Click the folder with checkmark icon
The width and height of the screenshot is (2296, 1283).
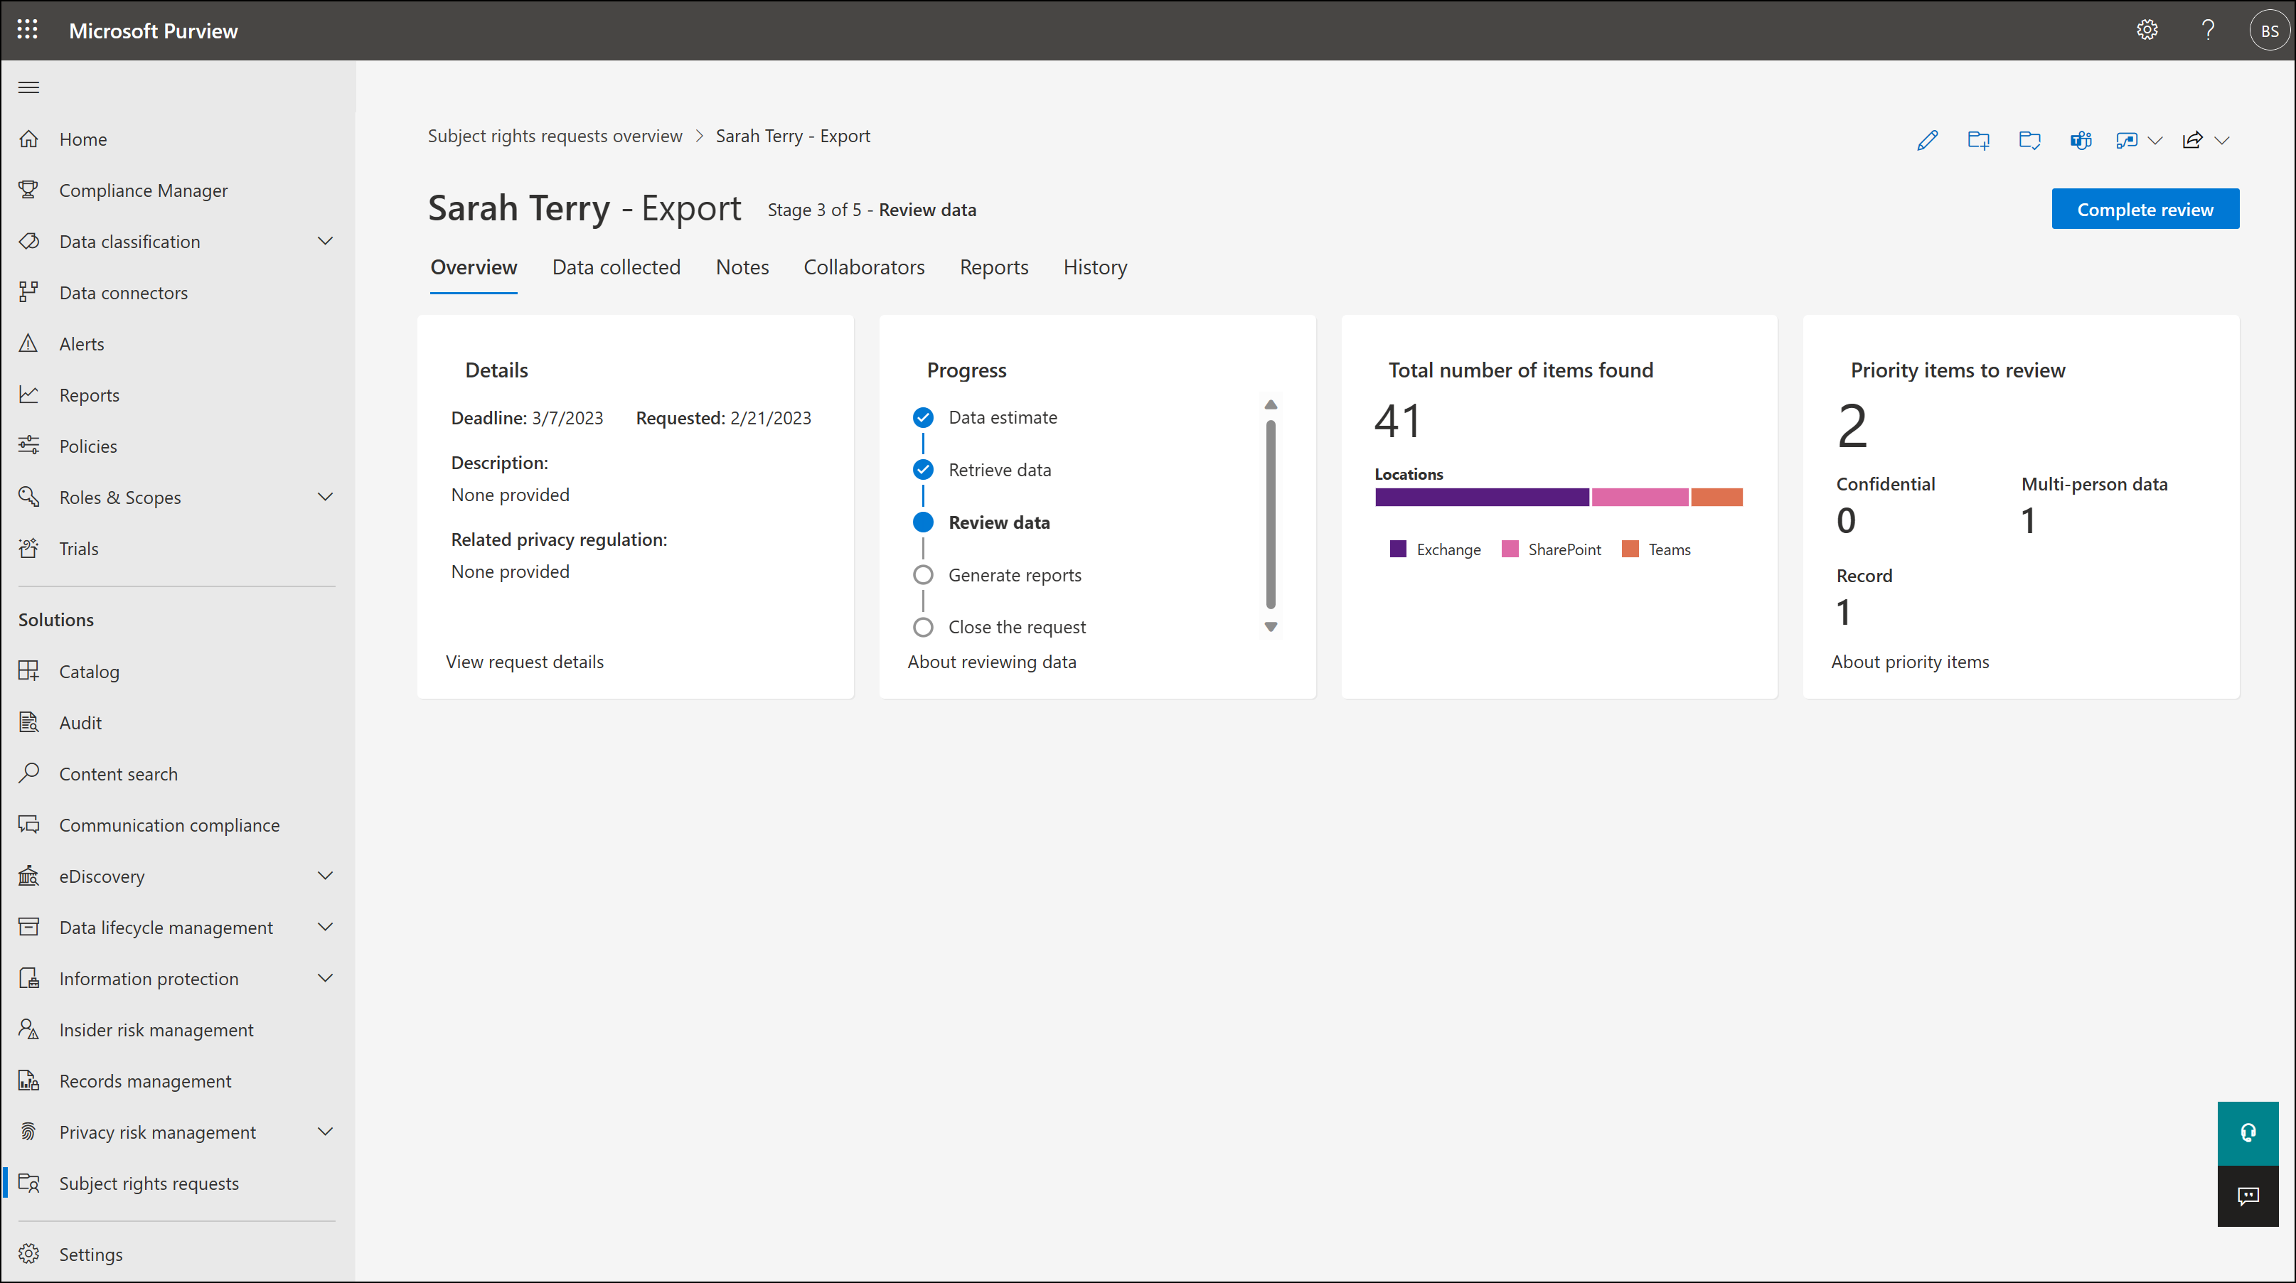coord(2029,140)
